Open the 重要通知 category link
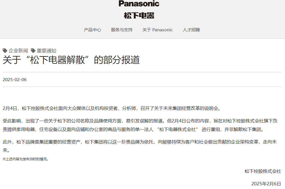285x189 pixels. tap(47, 51)
